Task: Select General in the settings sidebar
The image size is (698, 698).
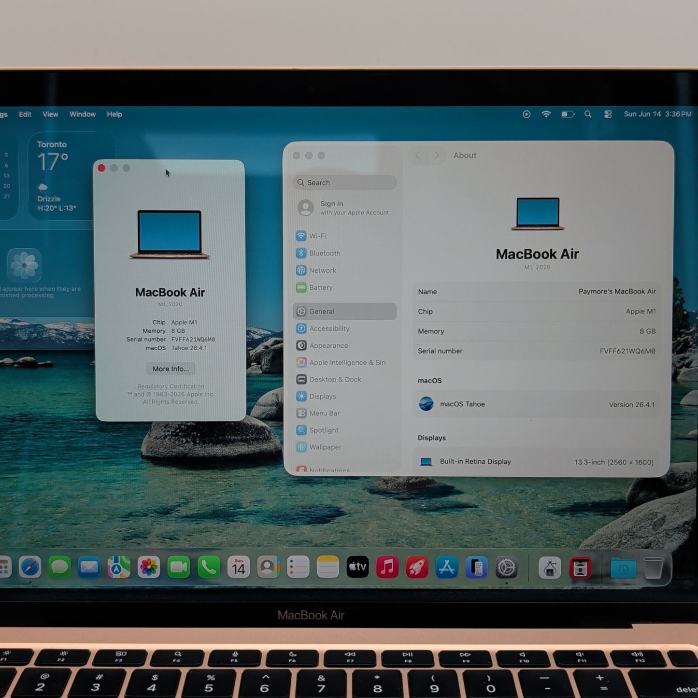Action: [345, 312]
